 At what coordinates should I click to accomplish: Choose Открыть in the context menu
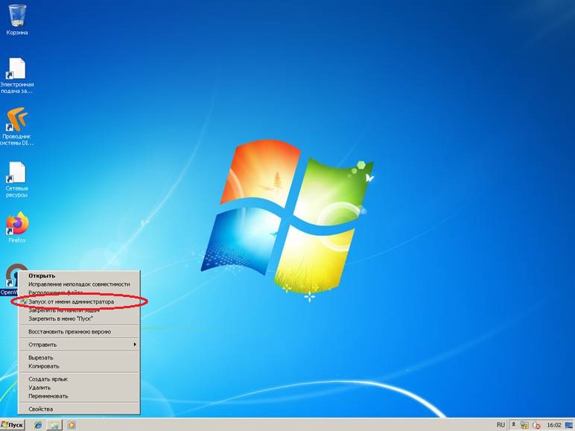pos(79,275)
